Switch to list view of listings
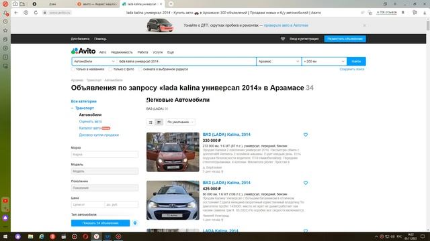The image size is (430, 241). [159, 122]
